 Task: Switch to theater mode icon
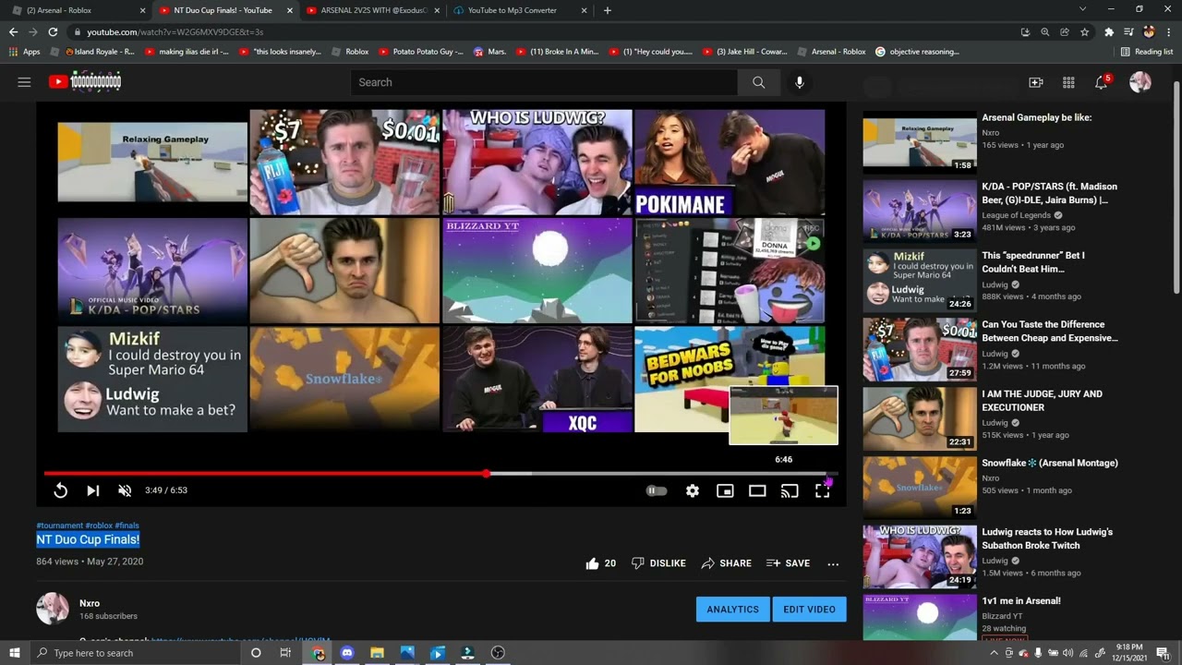tap(757, 490)
